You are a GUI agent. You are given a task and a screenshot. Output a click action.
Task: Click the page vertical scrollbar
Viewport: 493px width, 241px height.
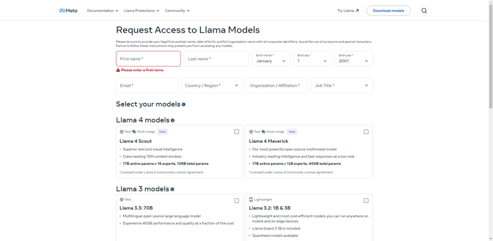[x=490, y=54]
